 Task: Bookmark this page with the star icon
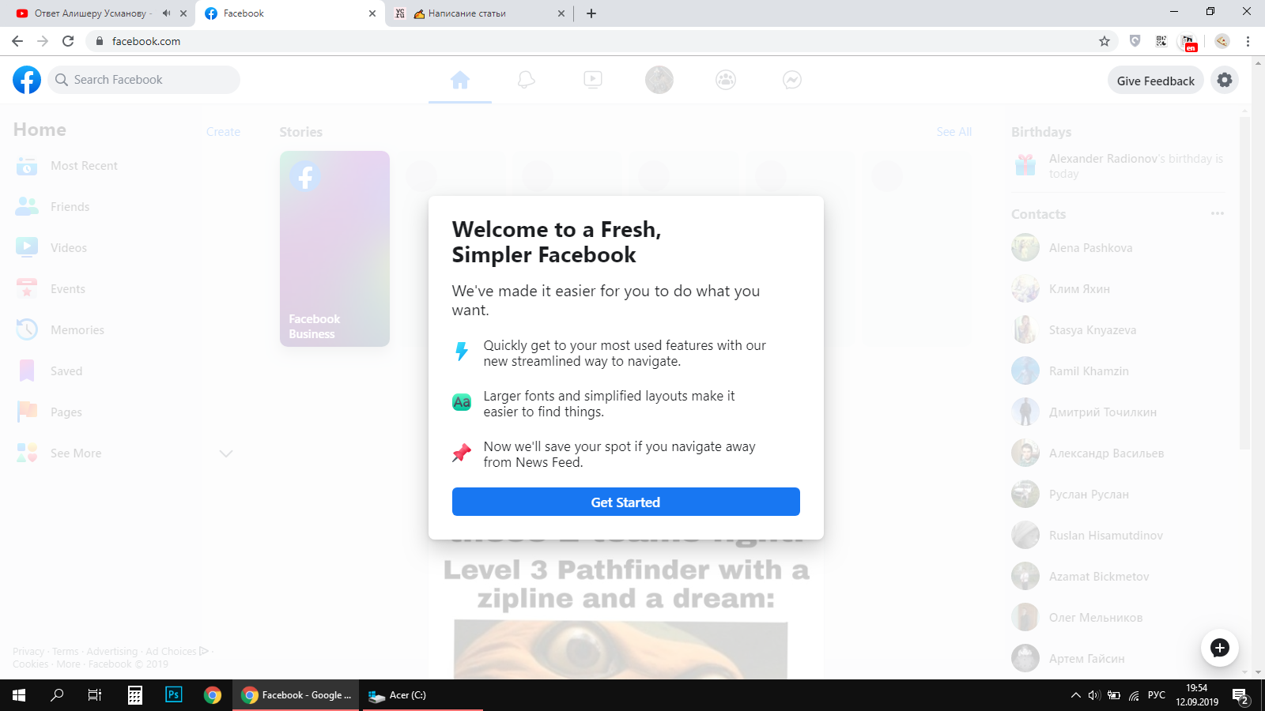(1105, 41)
